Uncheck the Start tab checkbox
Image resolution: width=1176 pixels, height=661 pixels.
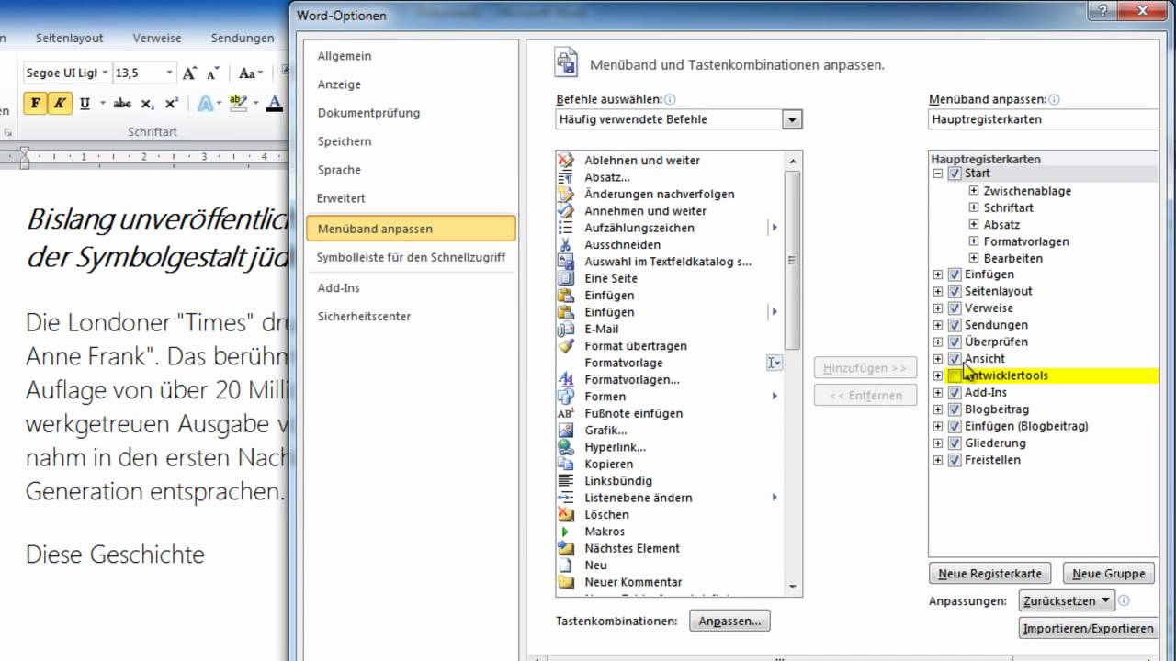pyautogui.click(x=955, y=174)
